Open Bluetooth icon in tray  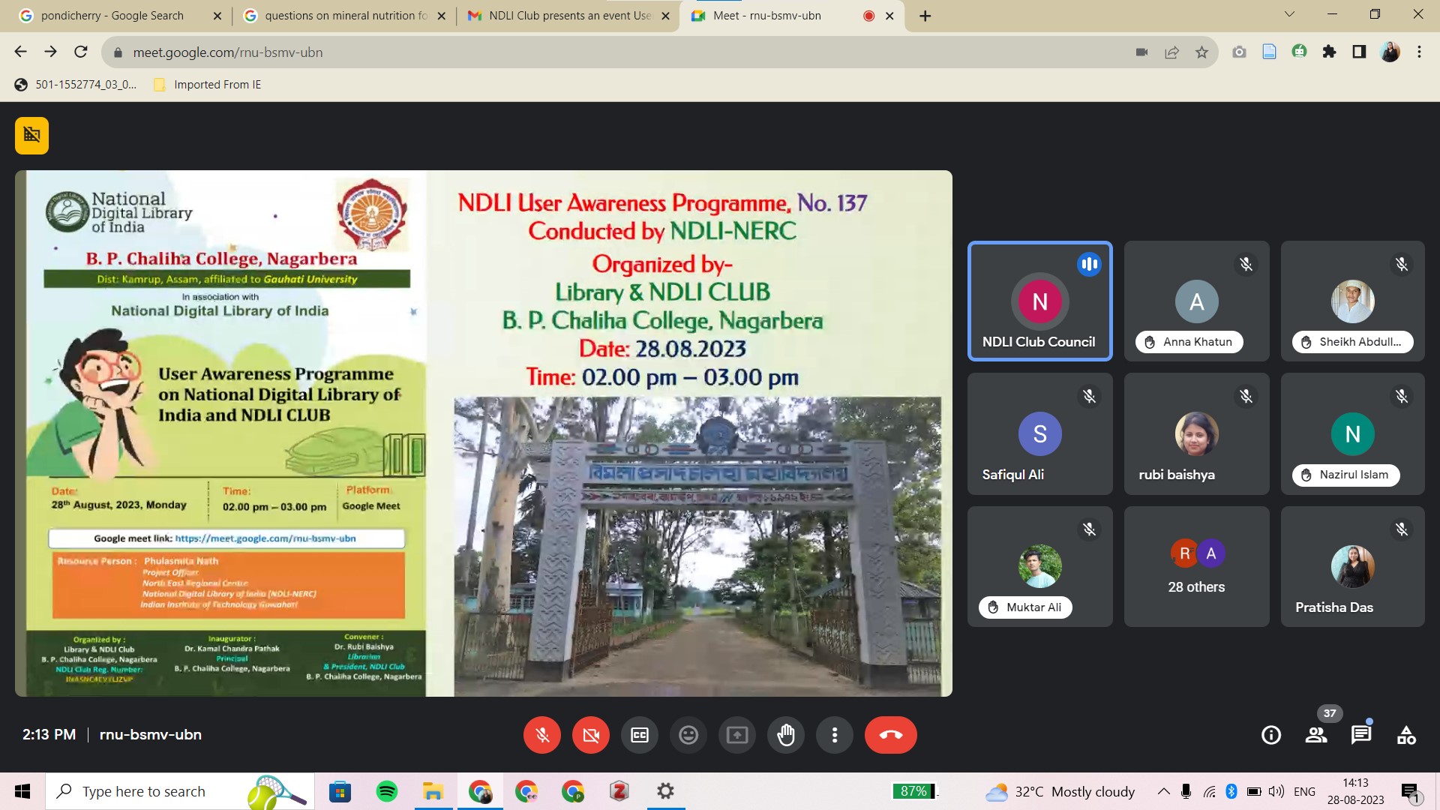pyautogui.click(x=1231, y=791)
